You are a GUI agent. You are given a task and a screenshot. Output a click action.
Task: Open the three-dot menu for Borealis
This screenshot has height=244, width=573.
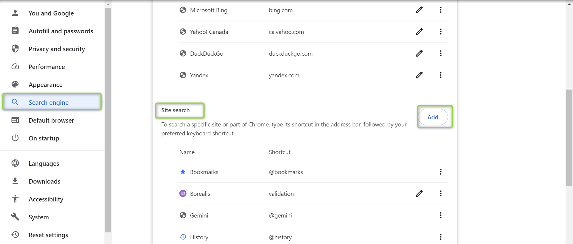tap(440, 194)
